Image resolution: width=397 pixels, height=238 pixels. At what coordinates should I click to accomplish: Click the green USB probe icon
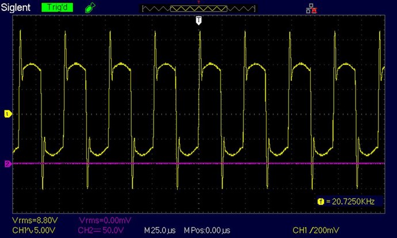[x=90, y=8]
